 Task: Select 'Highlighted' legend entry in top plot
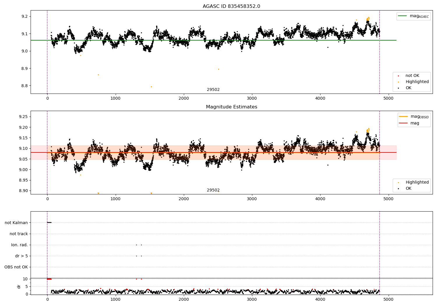[x=417, y=82]
